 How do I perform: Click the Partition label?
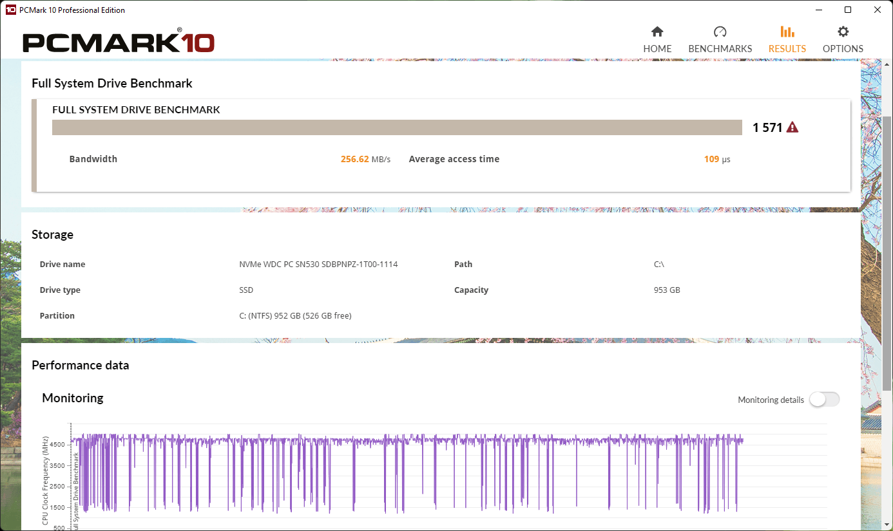[57, 316]
